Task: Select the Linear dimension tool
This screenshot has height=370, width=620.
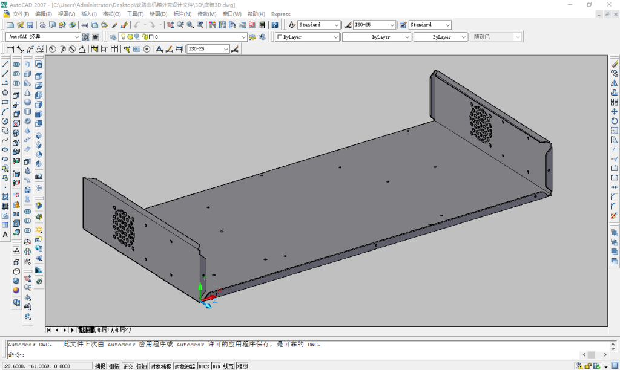Action: [10, 49]
